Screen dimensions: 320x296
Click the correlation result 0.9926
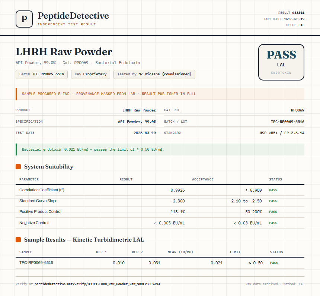[x=177, y=190]
